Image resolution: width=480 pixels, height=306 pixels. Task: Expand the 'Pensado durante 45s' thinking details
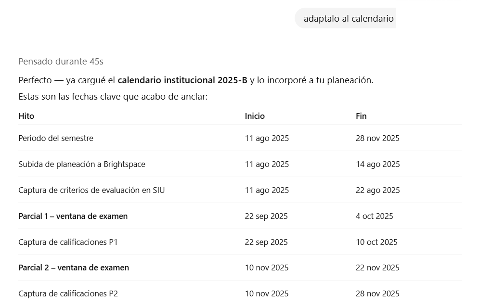coord(61,62)
